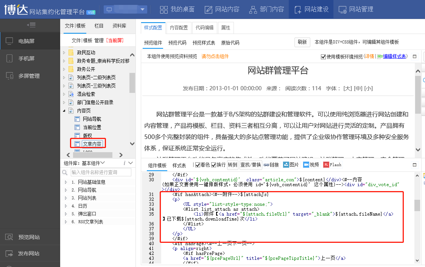Expand 1. 网站基础信息 category
425x267 pixels.
(x=65, y=182)
